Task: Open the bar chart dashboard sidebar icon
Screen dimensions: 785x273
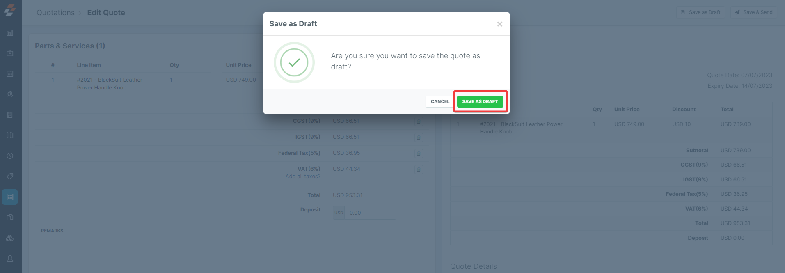Action: click(x=10, y=33)
